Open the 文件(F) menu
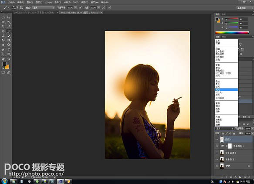The width and height of the screenshot is (254, 184). [x=11, y=3]
